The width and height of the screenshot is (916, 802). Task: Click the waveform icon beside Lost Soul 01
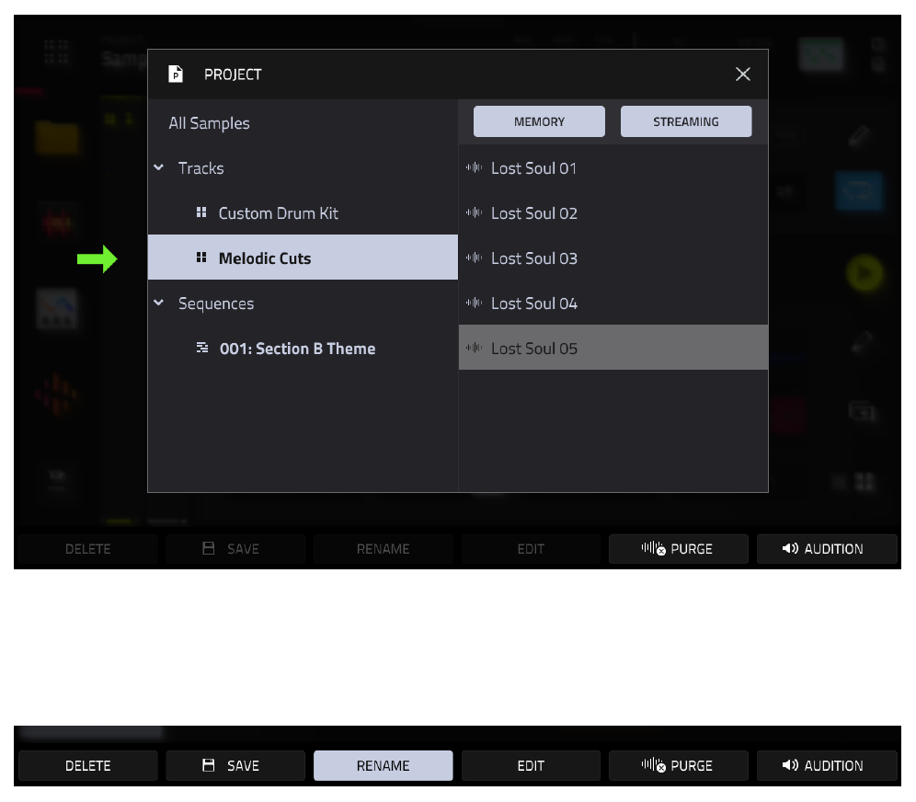(474, 167)
